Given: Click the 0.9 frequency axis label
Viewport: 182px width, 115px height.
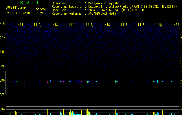Looking at the screenshot, I should click(x=2, y=66).
